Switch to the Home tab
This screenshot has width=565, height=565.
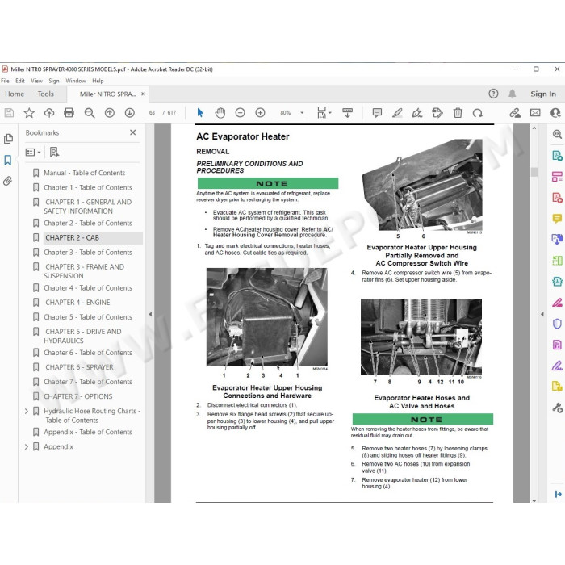(x=15, y=94)
